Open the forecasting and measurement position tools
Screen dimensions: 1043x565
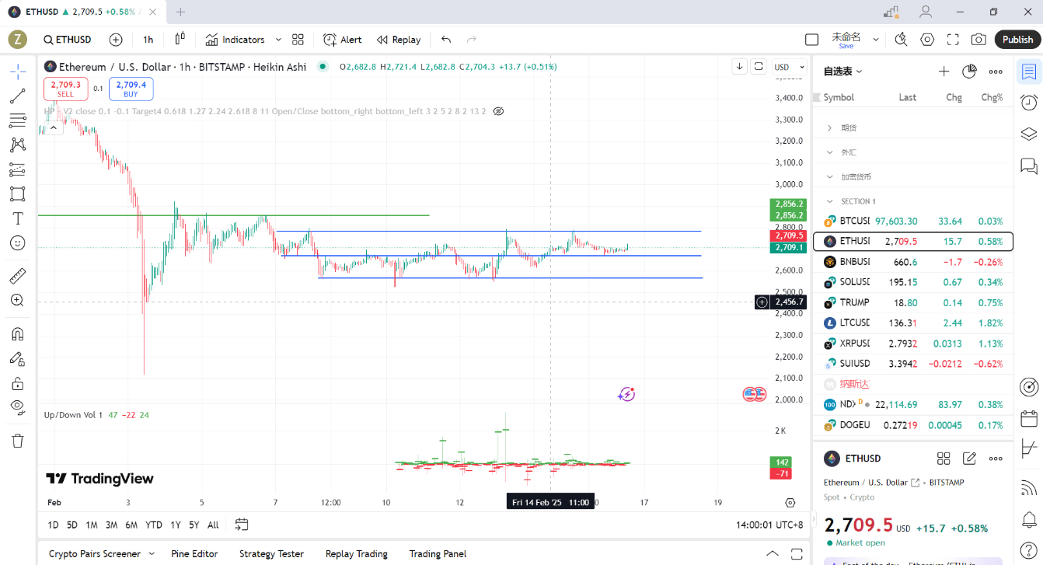point(17,169)
